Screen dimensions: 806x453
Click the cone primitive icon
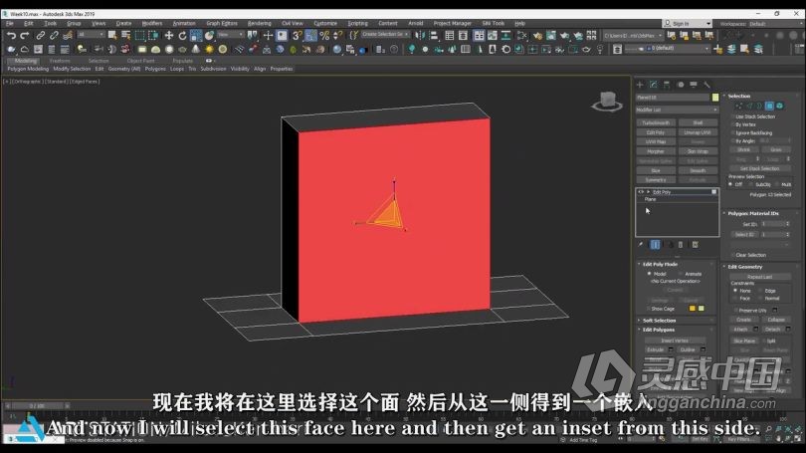(x=196, y=50)
